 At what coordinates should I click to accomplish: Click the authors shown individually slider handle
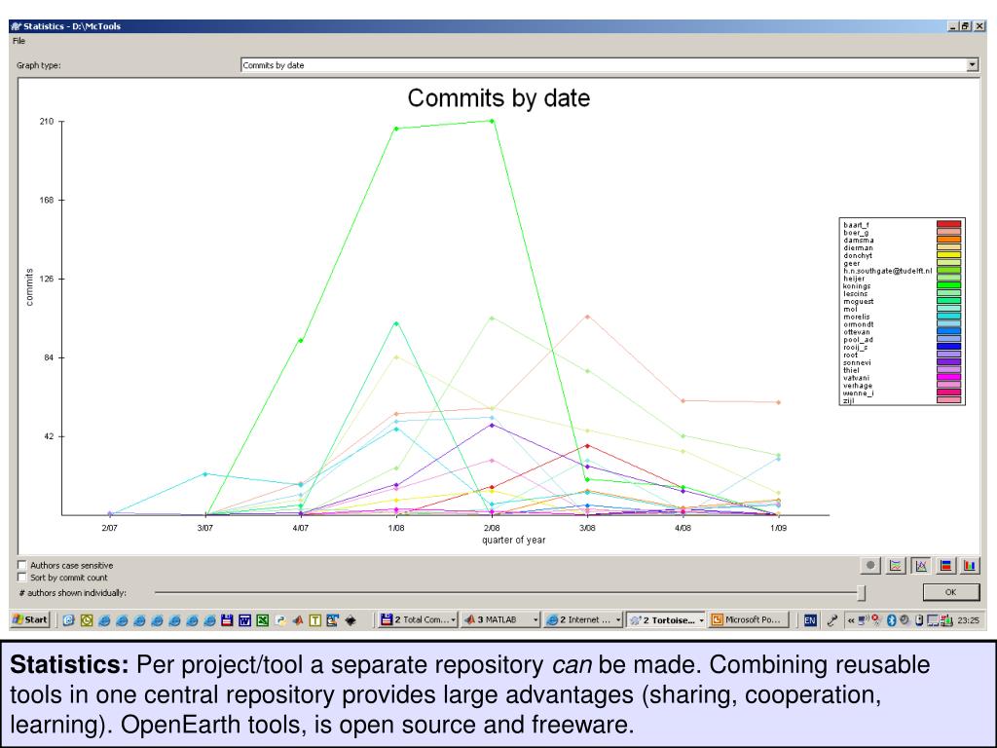861,592
